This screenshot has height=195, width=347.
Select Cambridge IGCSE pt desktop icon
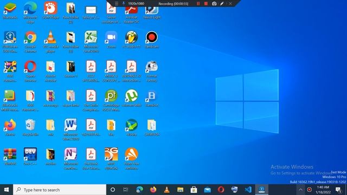(111, 100)
